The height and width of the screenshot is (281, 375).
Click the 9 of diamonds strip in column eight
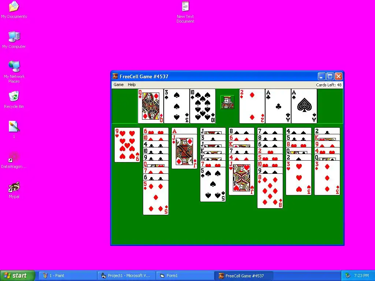[327, 144]
